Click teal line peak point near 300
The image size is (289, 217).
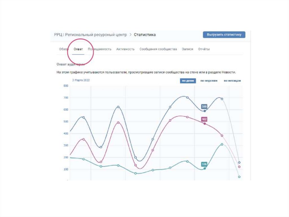point(222,144)
